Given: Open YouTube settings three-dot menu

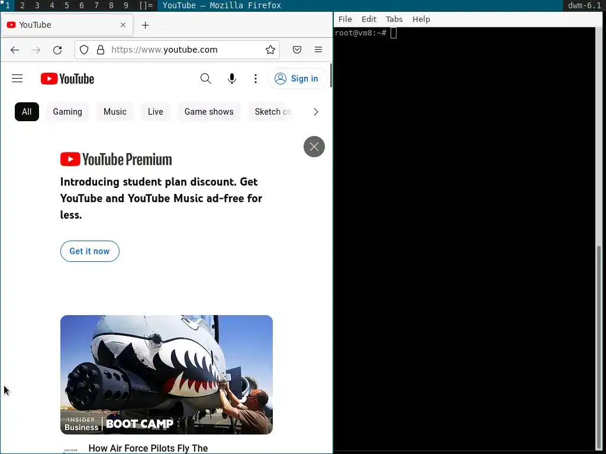Looking at the screenshot, I should tap(256, 79).
